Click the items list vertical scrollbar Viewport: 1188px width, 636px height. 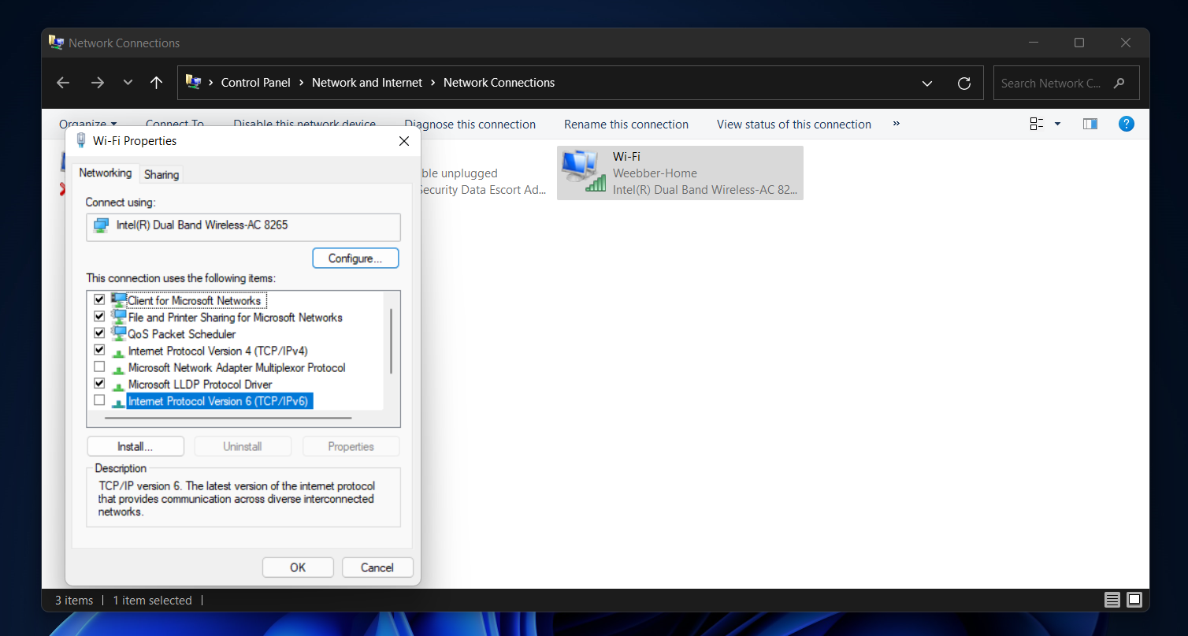click(x=392, y=341)
